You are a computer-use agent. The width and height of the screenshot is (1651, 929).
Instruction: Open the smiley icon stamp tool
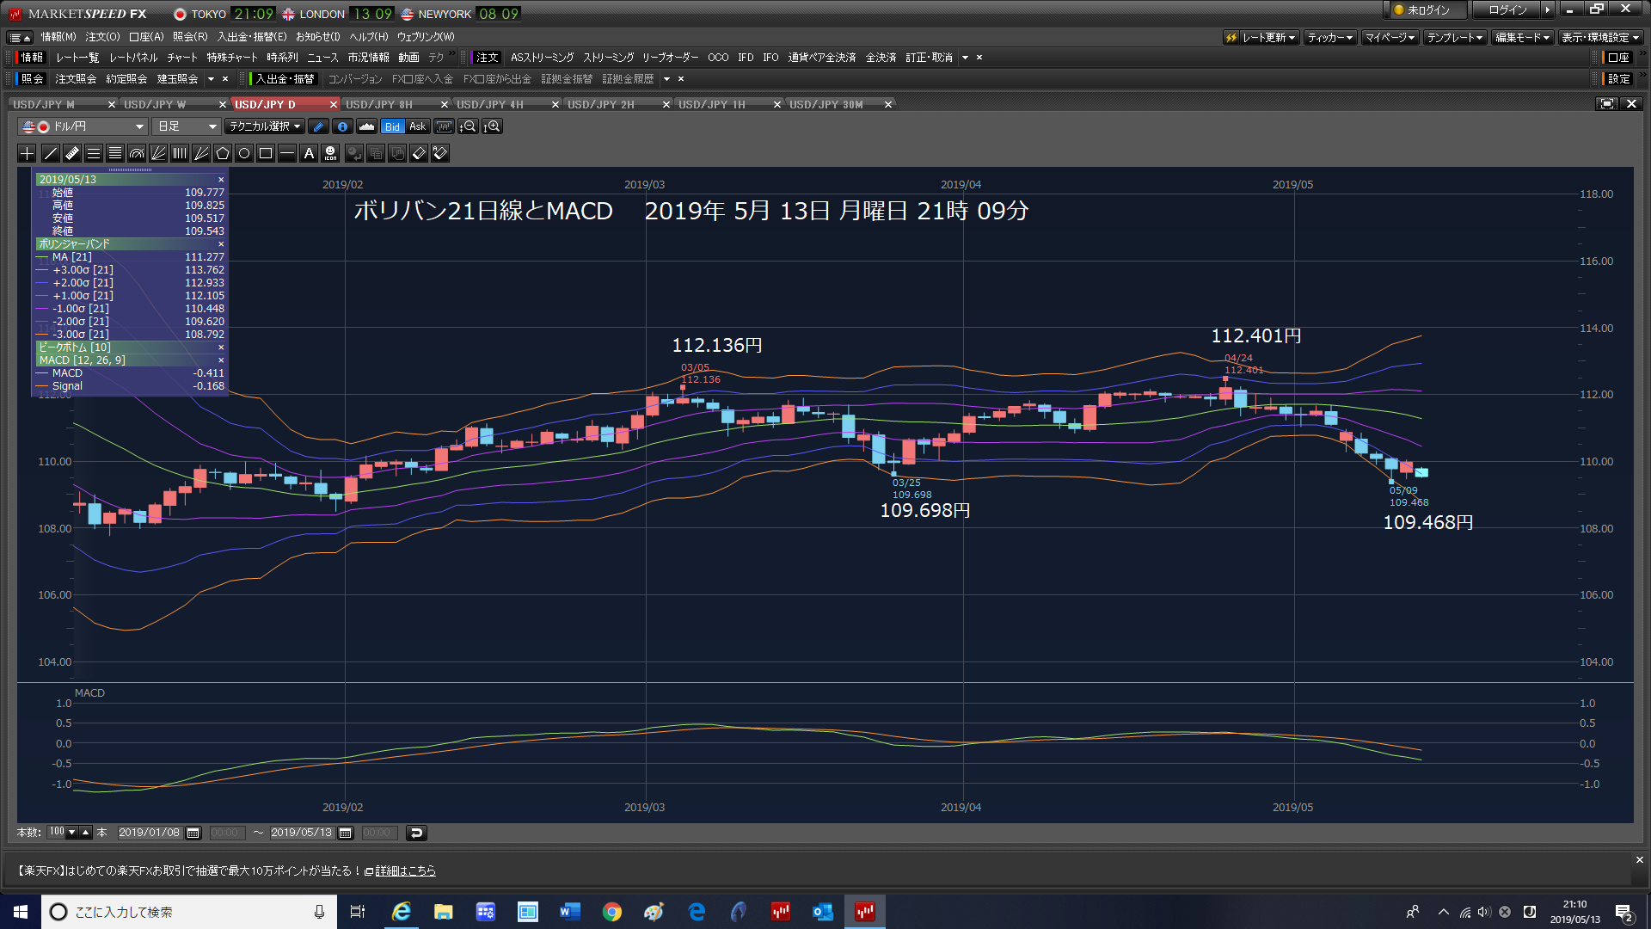pyautogui.click(x=330, y=154)
